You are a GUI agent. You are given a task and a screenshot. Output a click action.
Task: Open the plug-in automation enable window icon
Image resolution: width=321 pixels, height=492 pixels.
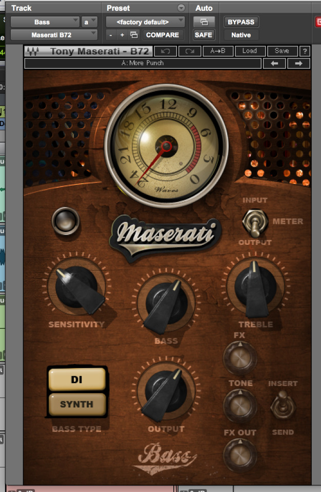pyautogui.click(x=204, y=22)
